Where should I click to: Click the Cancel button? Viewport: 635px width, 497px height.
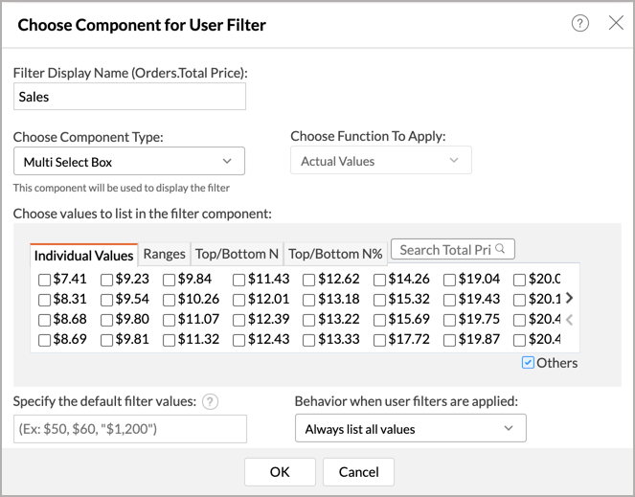358,471
